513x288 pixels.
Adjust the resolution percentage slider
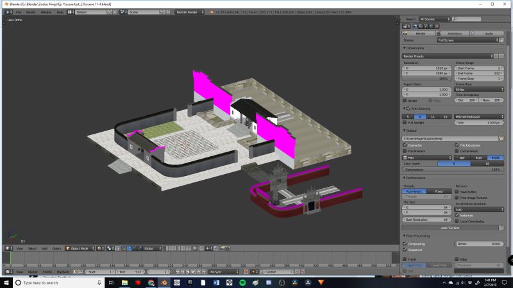click(x=426, y=79)
